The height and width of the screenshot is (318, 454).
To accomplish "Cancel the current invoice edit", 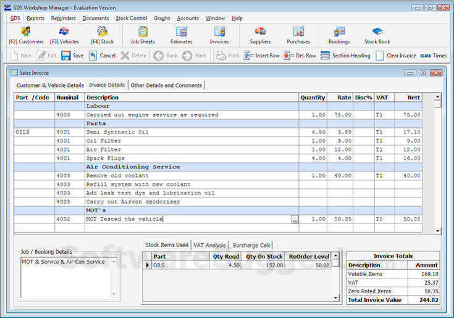I will pos(102,56).
